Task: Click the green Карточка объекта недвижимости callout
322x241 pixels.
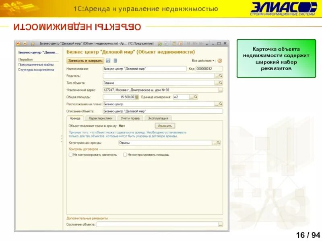Action: pyautogui.click(x=276, y=59)
